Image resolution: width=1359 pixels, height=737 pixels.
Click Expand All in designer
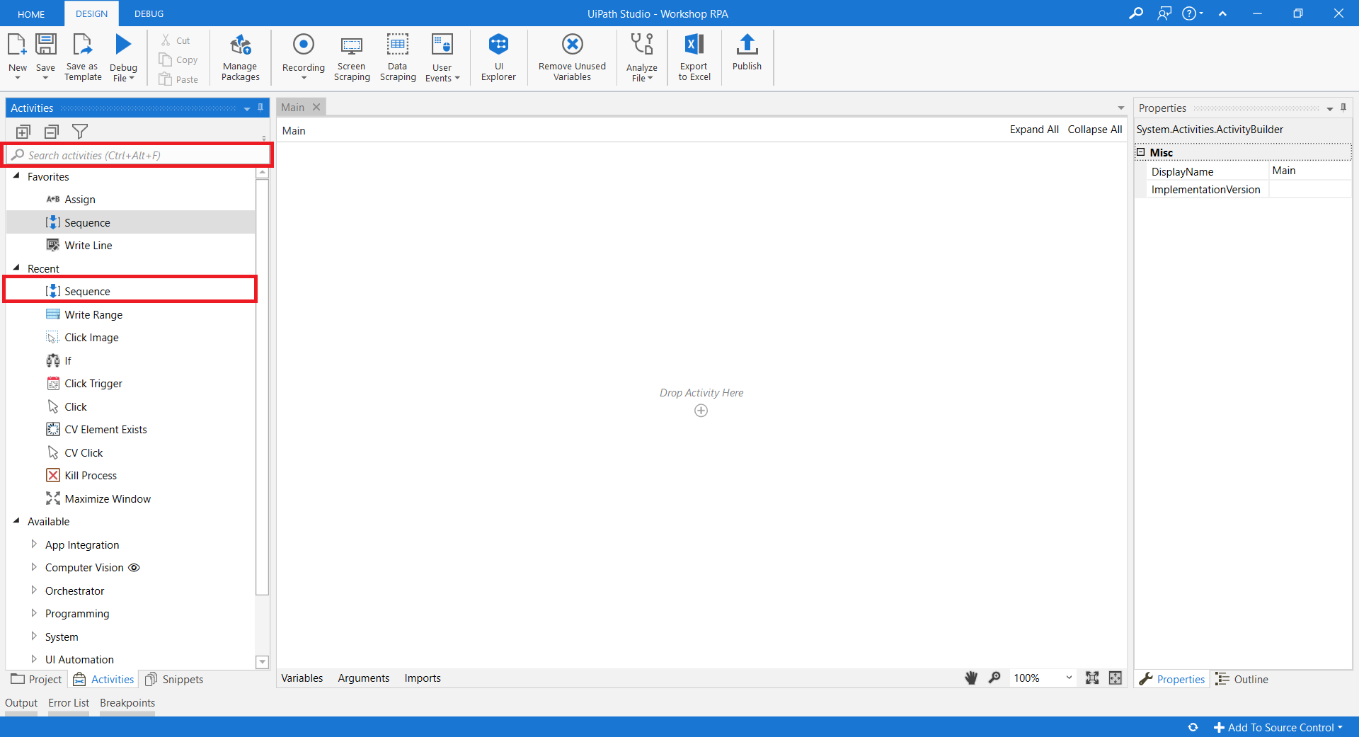click(x=1033, y=130)
